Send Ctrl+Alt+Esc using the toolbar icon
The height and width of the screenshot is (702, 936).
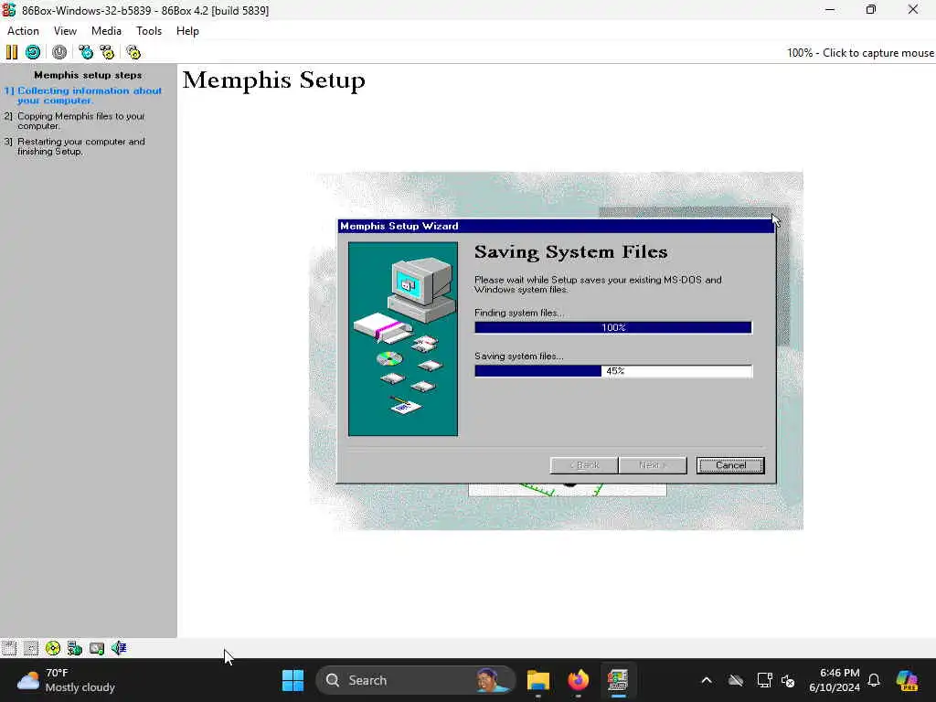(x=107, y=52)
